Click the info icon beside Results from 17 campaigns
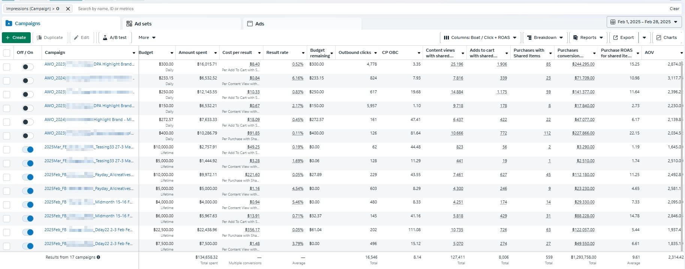The image size is (685, 269). point(99,257)
